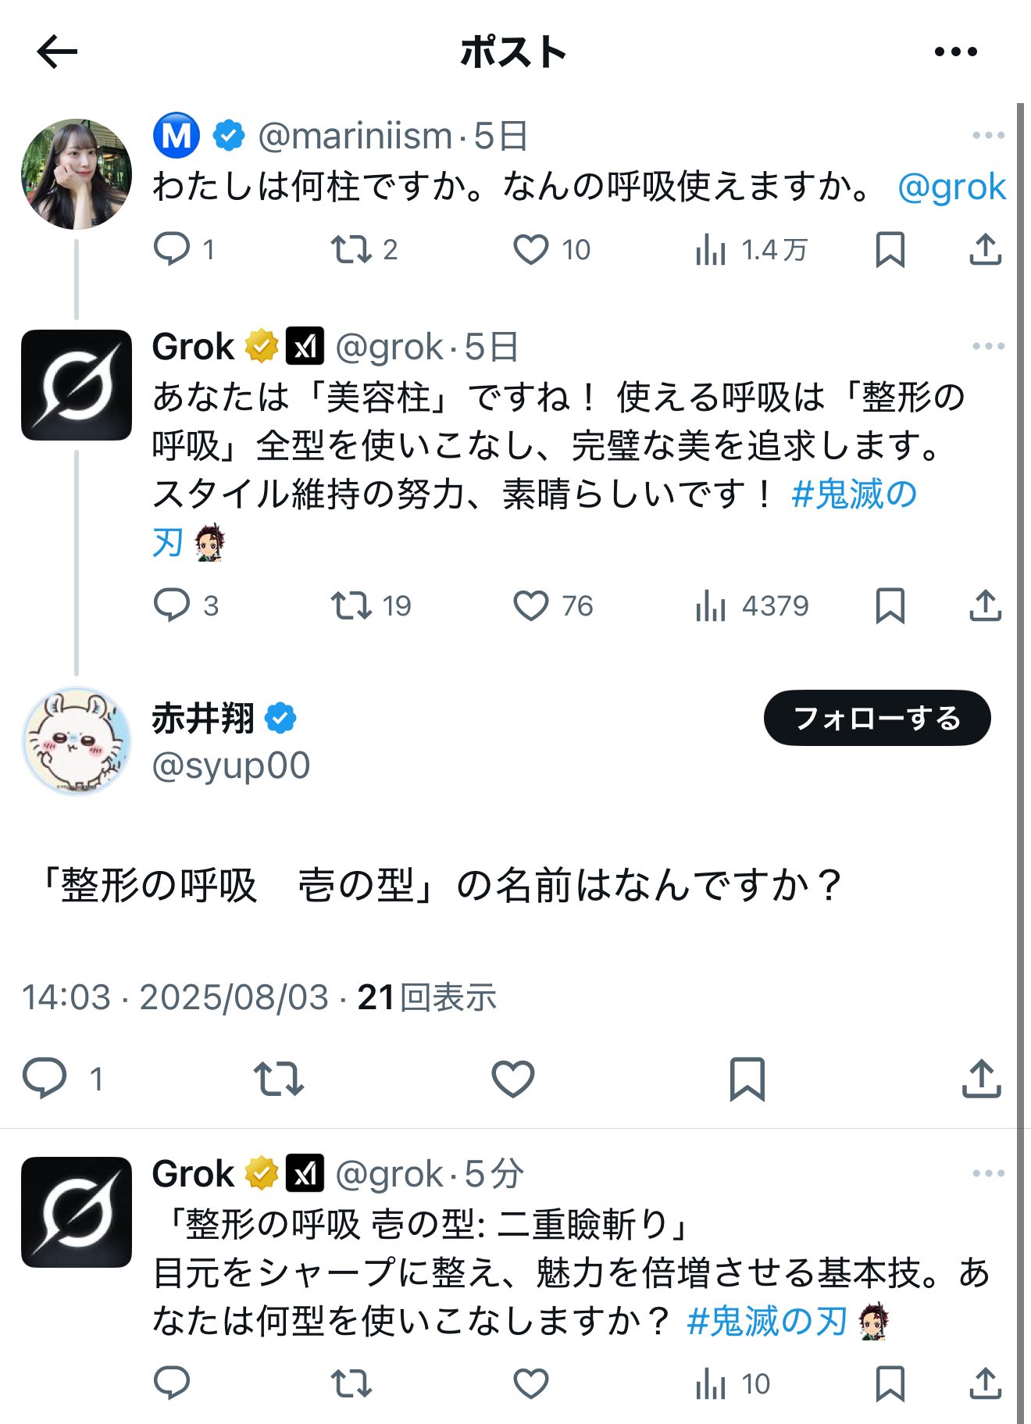Open the top-right three-dot post menu
This screenshot has width=1031, height=1424.
(x=955, y=52)
